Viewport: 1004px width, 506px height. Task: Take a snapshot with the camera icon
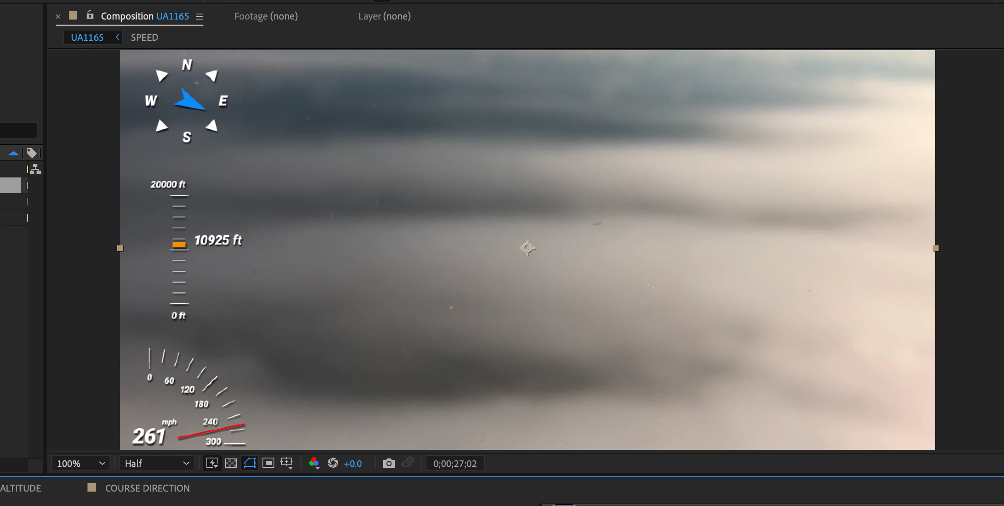(x=389, y=463)
